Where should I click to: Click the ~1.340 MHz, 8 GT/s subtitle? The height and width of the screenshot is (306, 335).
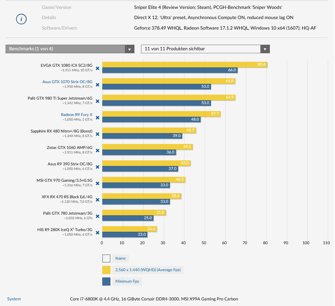coord(78,136)
